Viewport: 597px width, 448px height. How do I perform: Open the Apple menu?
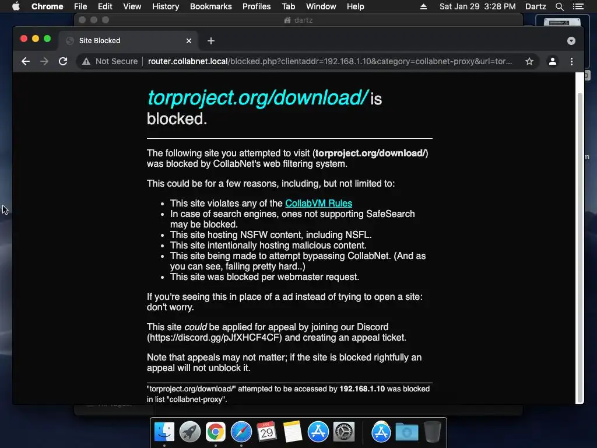(x=16, y=6)
